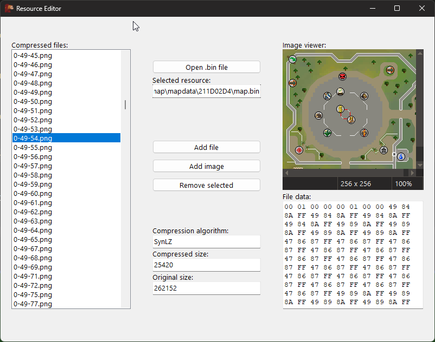
Task: Click the gold coin stack map icon
Action: pyautogui.click(x=351, y=120)
